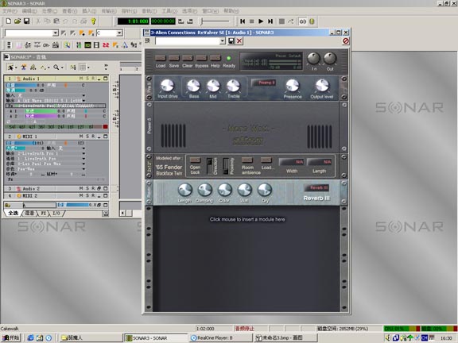Solo the MIDI 1 track
This screenshot has height=343, width=458.
[x=87, y=137]
